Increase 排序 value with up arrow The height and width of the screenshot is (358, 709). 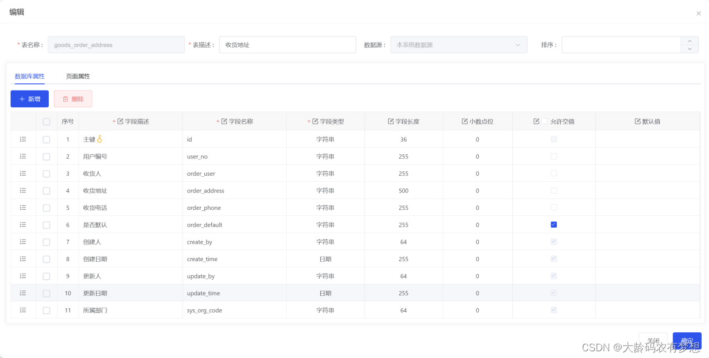689,41
